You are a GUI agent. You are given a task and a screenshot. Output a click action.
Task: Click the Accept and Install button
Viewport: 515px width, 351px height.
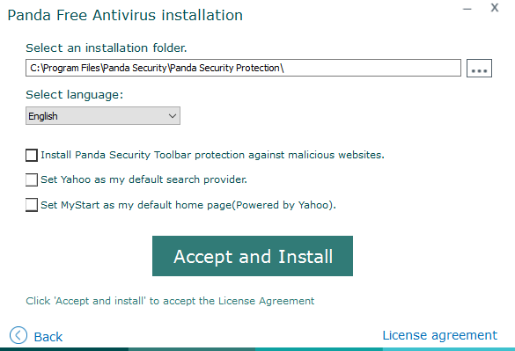(253, 256)
